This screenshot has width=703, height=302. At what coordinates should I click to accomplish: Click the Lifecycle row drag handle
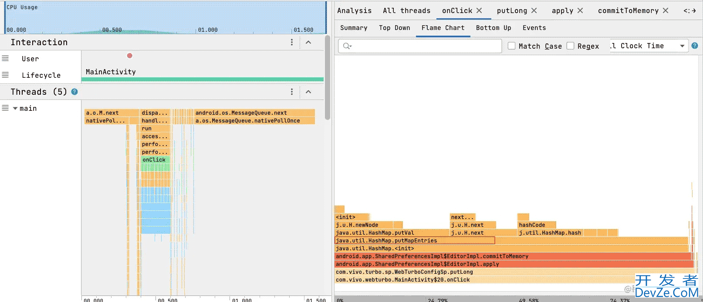coord(5,75)
